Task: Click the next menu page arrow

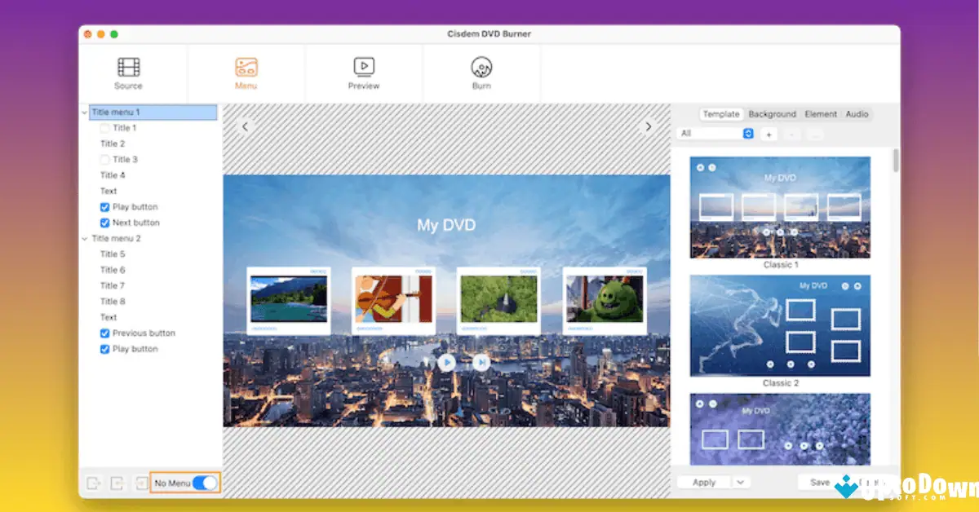Action: [x=649, y=126]
